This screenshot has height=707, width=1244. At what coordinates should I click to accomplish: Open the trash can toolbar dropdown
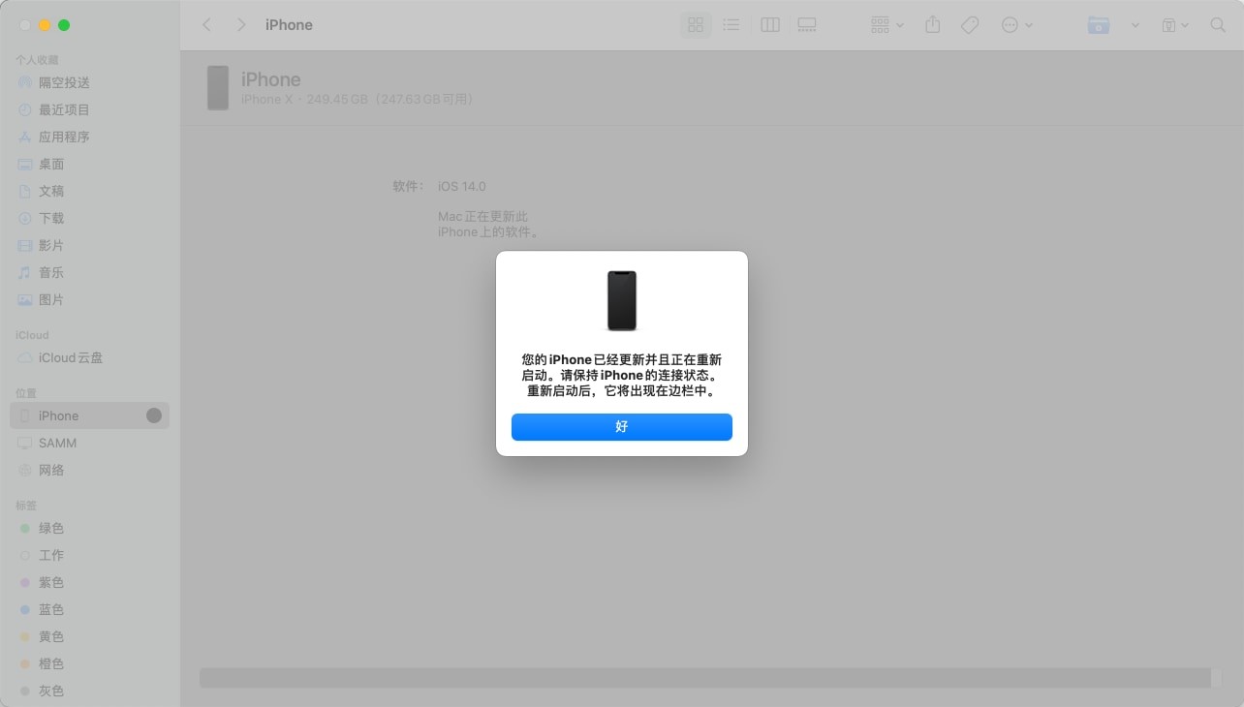coord(1175,25)
